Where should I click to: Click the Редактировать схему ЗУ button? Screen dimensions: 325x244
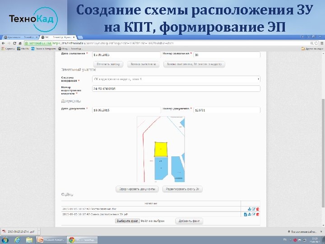coord(182,189)
